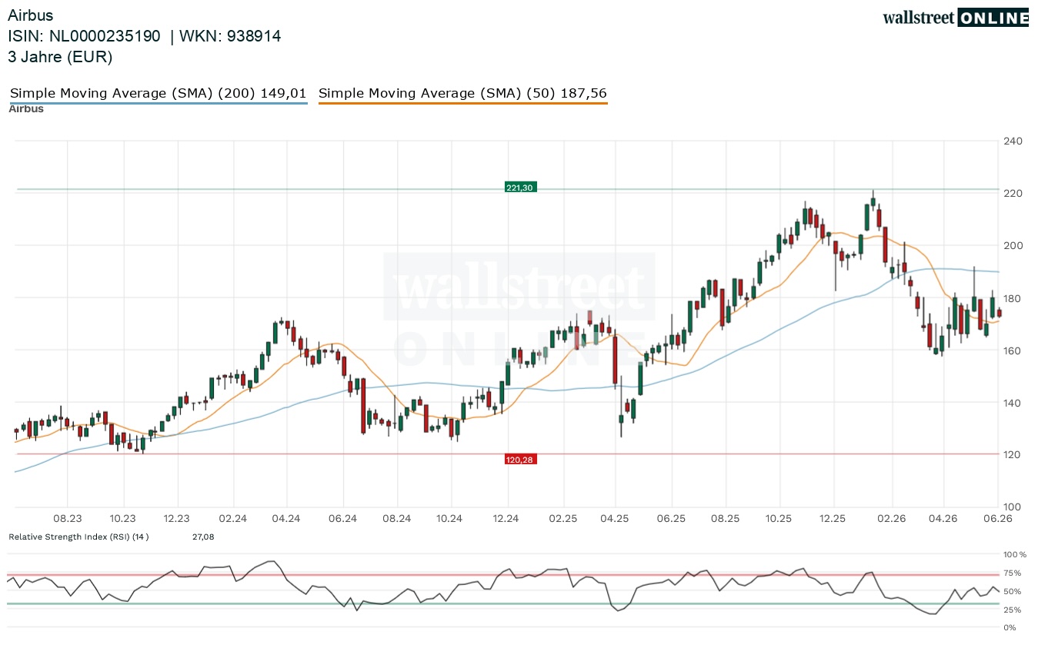The height and width of the screenshot is (648, 1038).
Task: Click the Relative Strength Index (RSI) (14) label
Action: click(78, 537)
